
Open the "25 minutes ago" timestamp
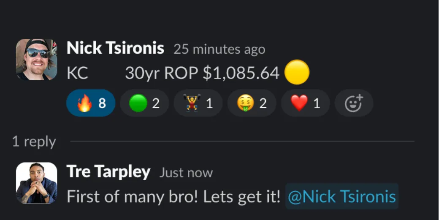coord(219,49)
